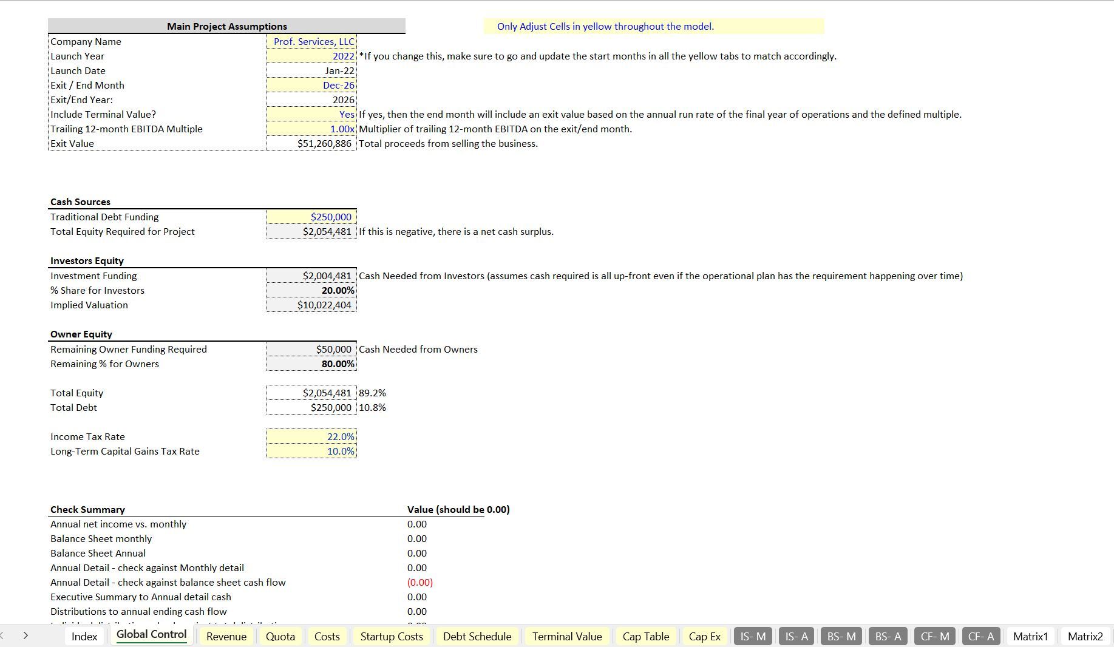Select the Include Terminal Value Yes cell
The width and height of the screenshot is (1114, 647).
[311, 114]
